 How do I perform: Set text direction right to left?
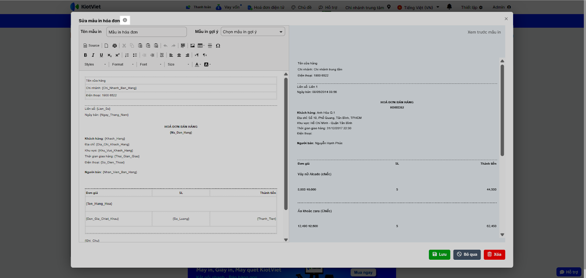205,55
